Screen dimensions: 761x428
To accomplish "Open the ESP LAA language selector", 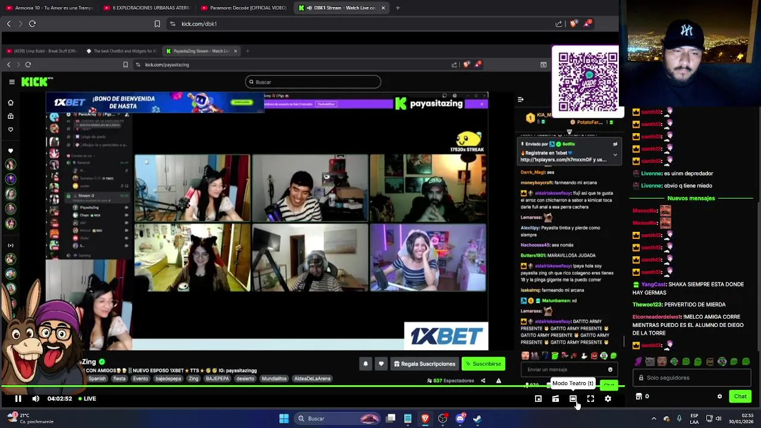I will [694, 418].
